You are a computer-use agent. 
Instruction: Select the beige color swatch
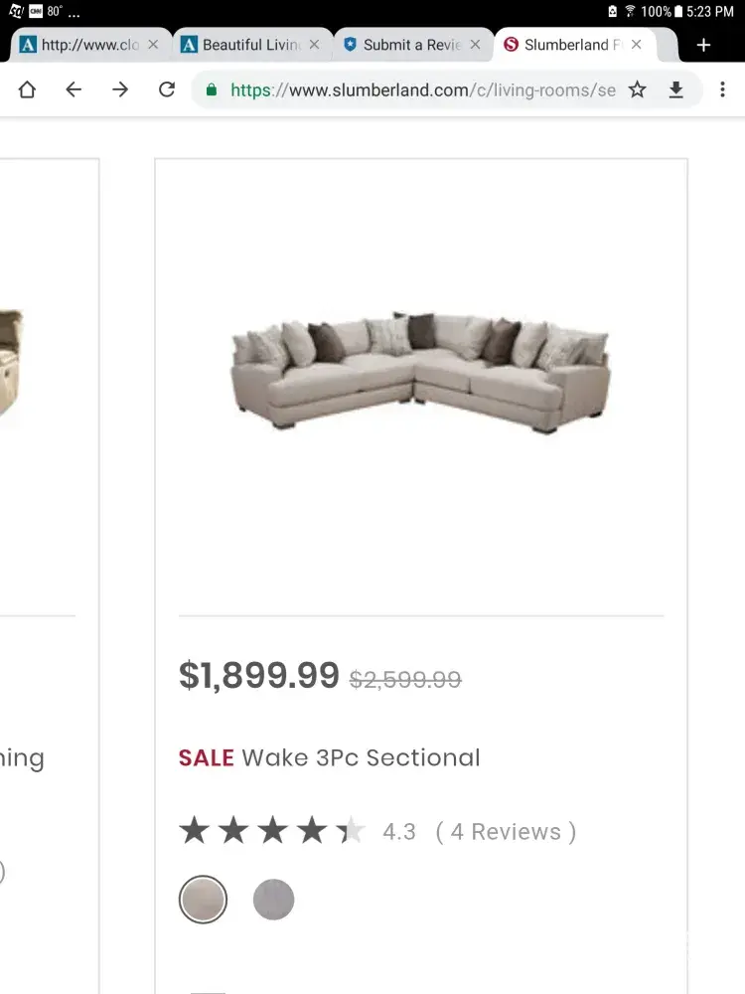(203, 901)
